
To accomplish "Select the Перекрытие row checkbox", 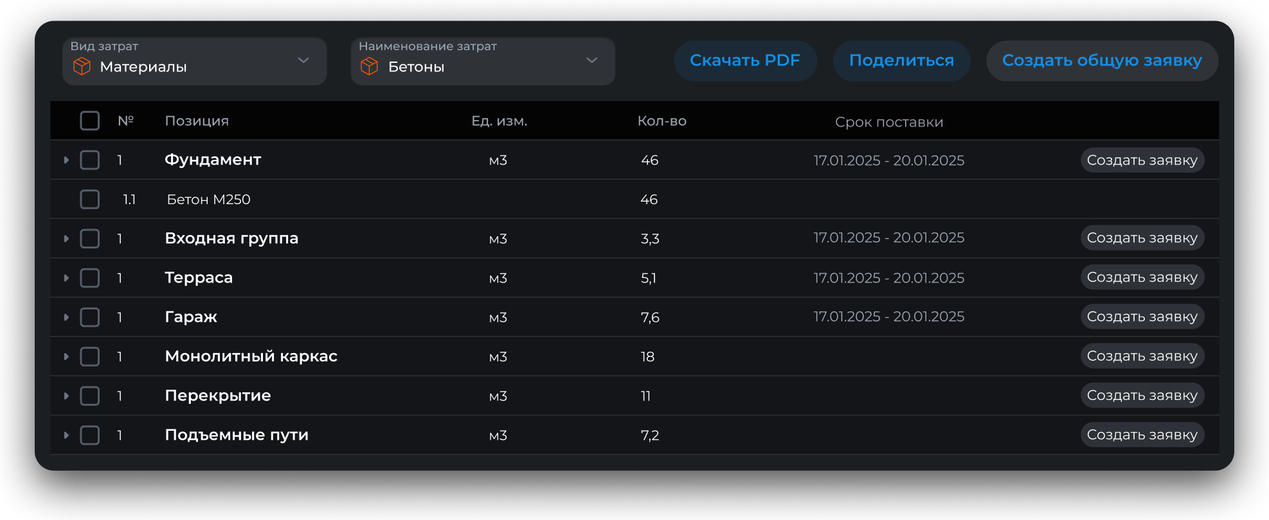I will pos(90,395).
